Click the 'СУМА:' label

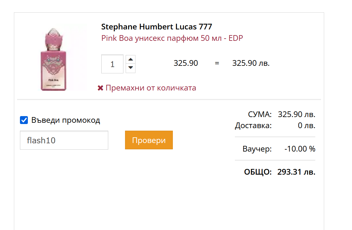tap(260, 114)
